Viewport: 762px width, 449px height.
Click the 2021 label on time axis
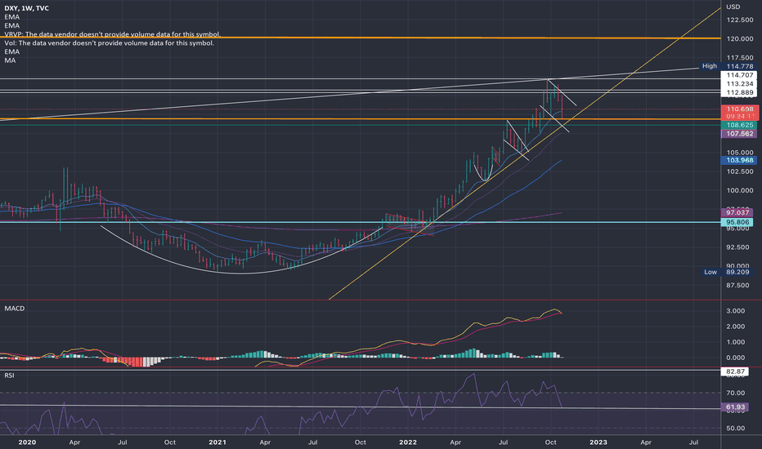tap(217, 442)
